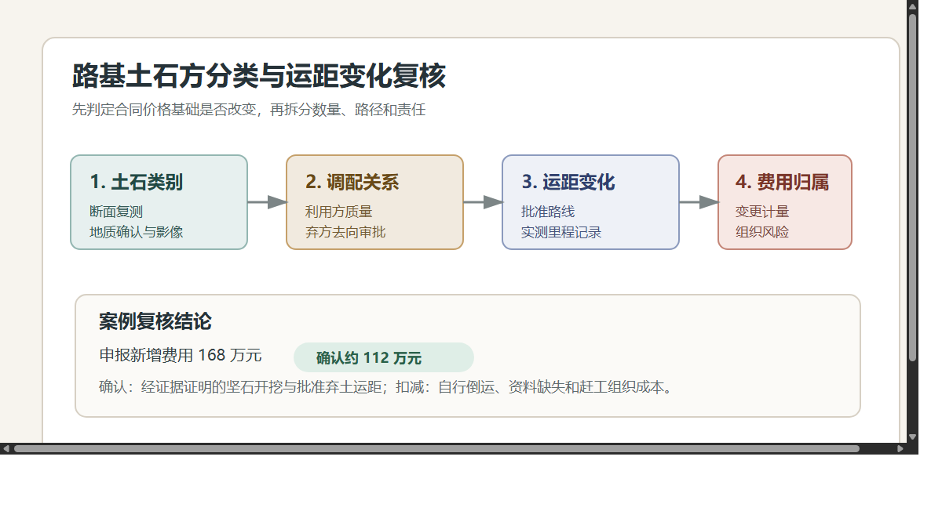
Task: Click the vertical scrollbar up arrow
Action: pos(912,6)
